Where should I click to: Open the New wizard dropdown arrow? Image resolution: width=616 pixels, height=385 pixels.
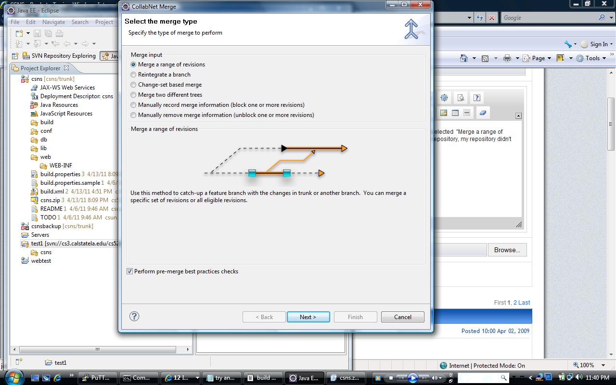[28, 33]
